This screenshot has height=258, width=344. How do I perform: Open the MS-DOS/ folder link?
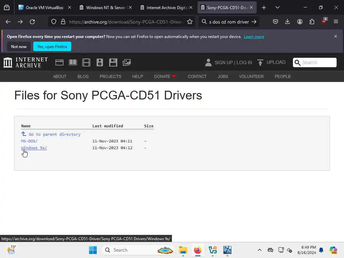point(30,141)
